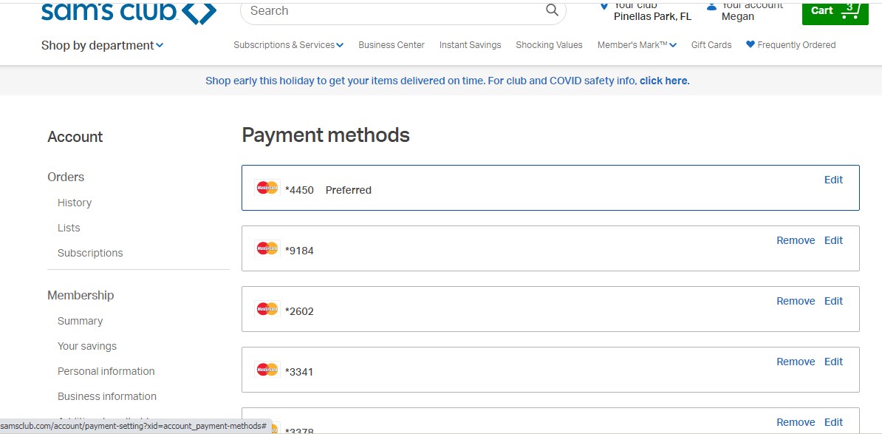Open Business information
Image resolution: width=882 pixels, height=434 pixels.
(107, 396)
